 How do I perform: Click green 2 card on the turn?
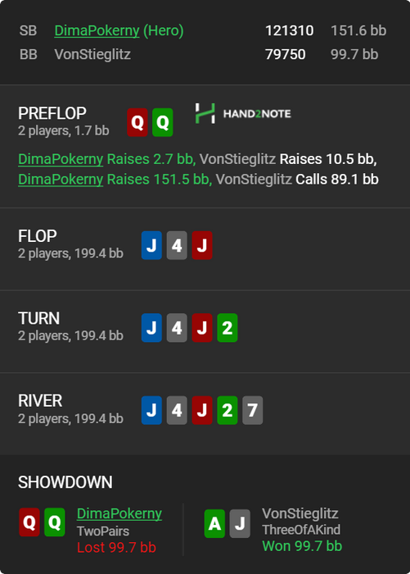pos(228,328)
